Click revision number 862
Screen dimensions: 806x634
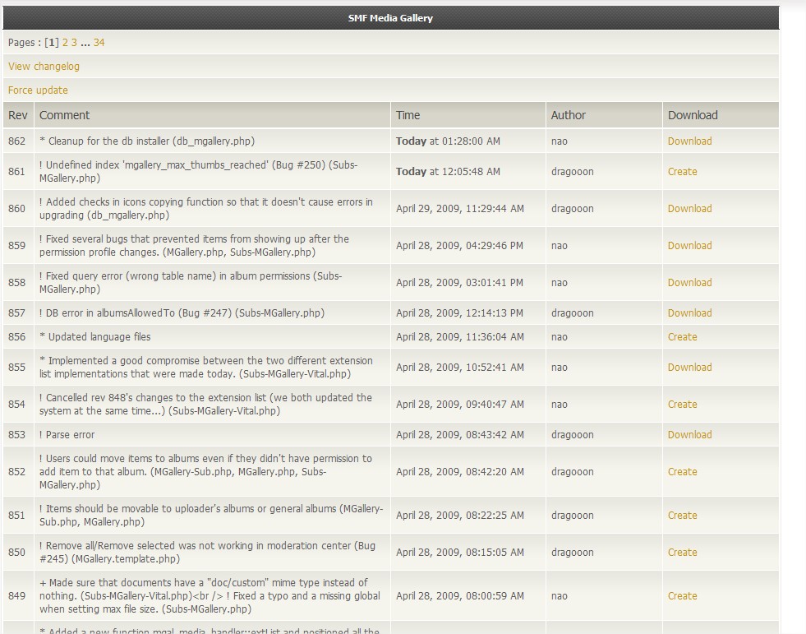coord(16,141)
